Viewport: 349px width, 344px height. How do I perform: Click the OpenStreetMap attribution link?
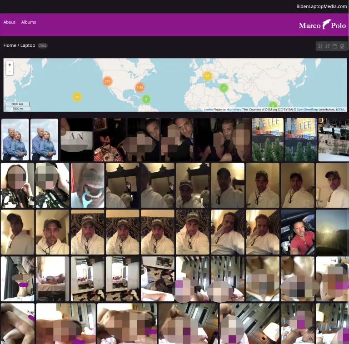[x=307, y=110]
